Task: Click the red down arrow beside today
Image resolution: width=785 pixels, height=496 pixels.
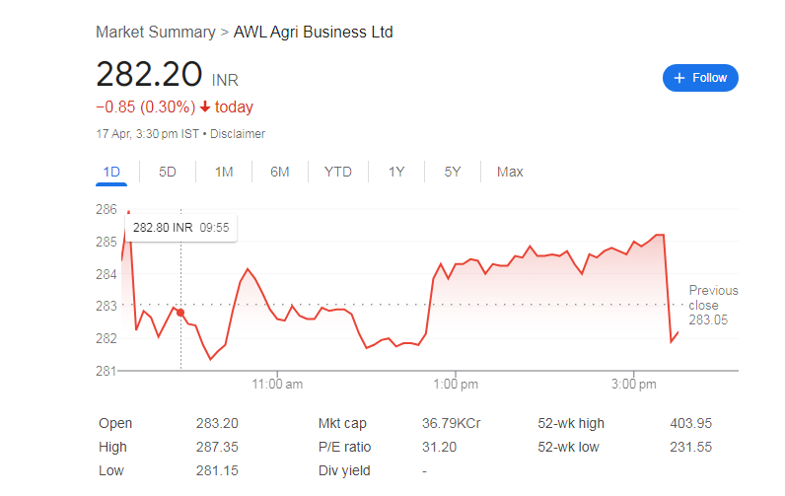Action: (205, 106)
